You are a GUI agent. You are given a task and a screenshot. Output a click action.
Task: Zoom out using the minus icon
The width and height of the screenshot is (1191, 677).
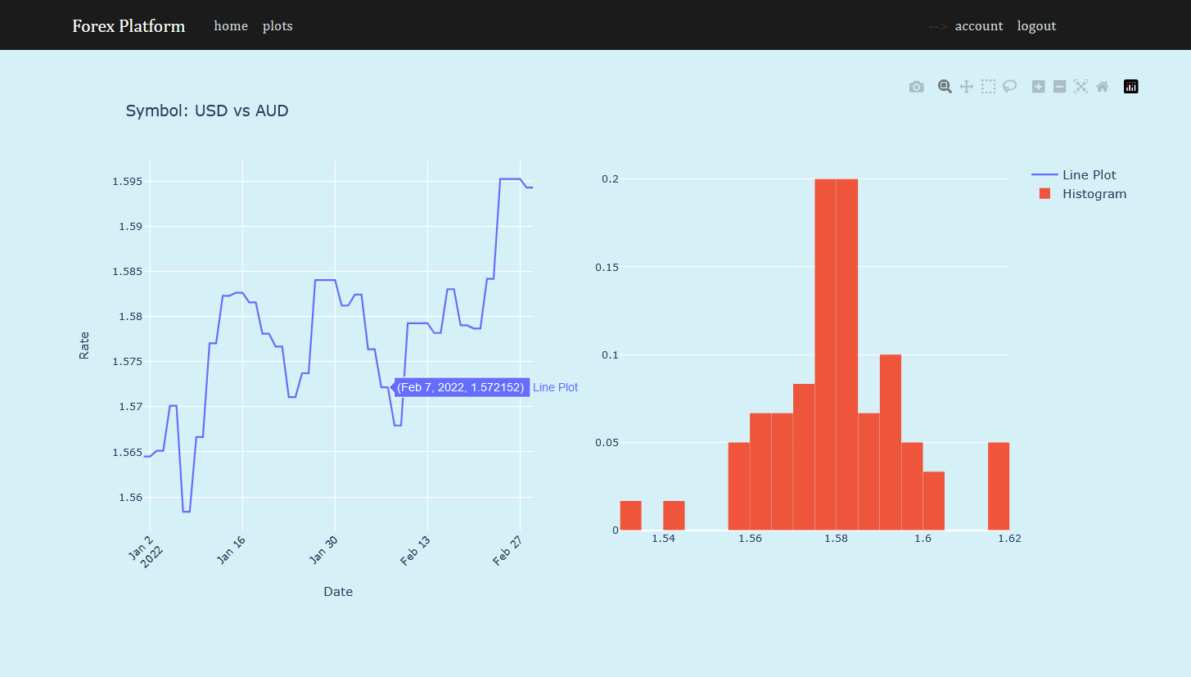click(x=1059, y=86)
